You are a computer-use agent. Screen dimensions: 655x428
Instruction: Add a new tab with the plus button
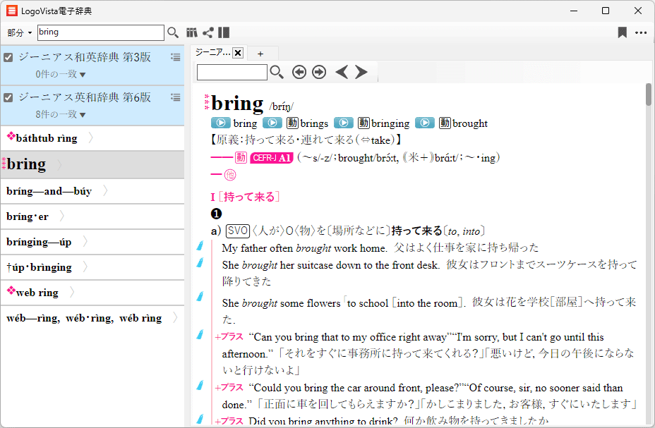(260, 54)
